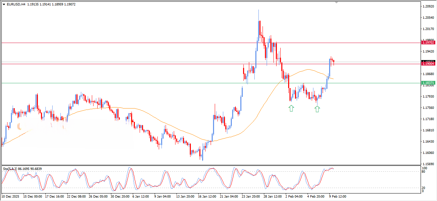
Task: Click the EURUSD,H4 chart title text
Action: (16, 4)
